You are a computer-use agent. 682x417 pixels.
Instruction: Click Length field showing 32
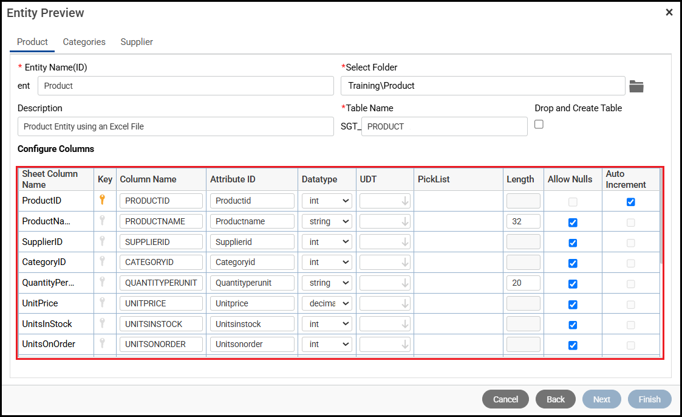[x=523, y=221]
